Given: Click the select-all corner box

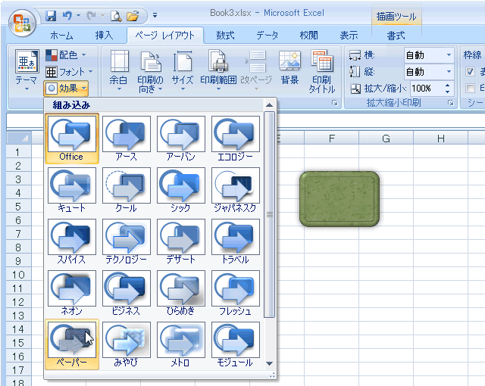Looking at the screenshot, I should pyautogui.click(x=18, y=138).
